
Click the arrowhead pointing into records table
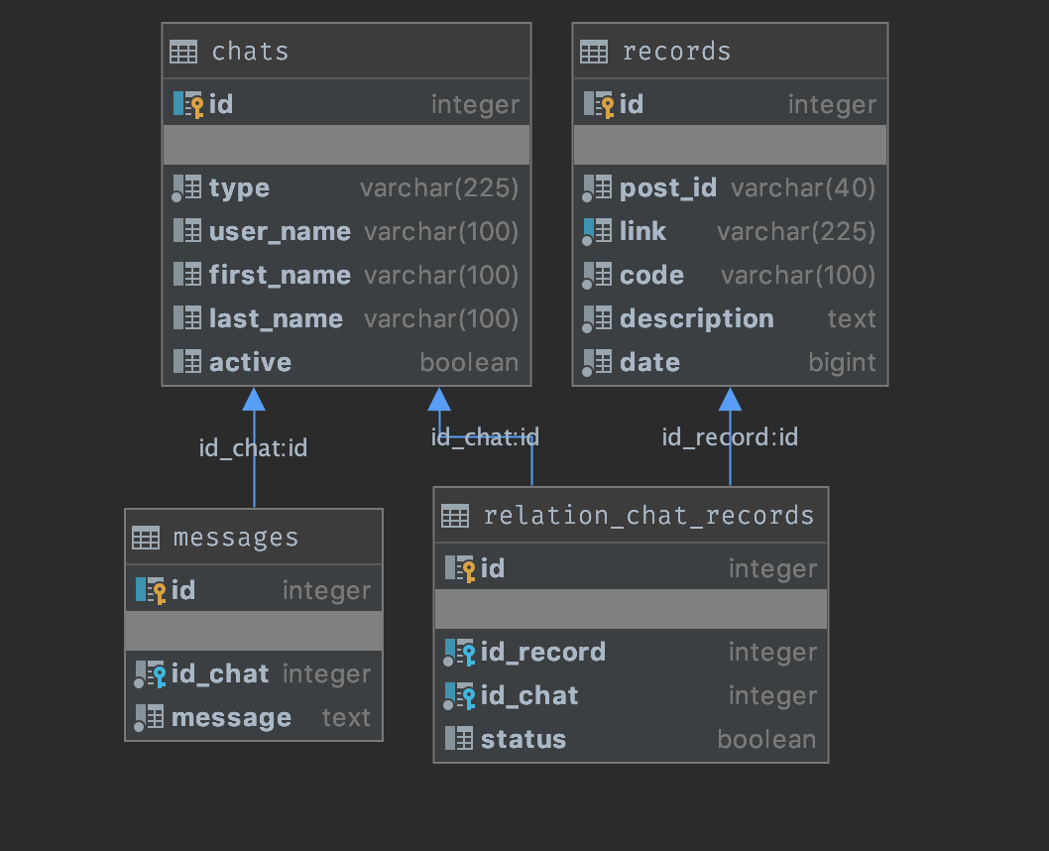coord(730,399)
